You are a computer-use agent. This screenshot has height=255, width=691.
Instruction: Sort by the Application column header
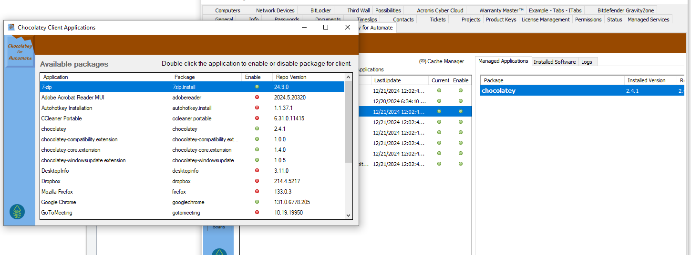pyautogui.click(x=56, y=77)
